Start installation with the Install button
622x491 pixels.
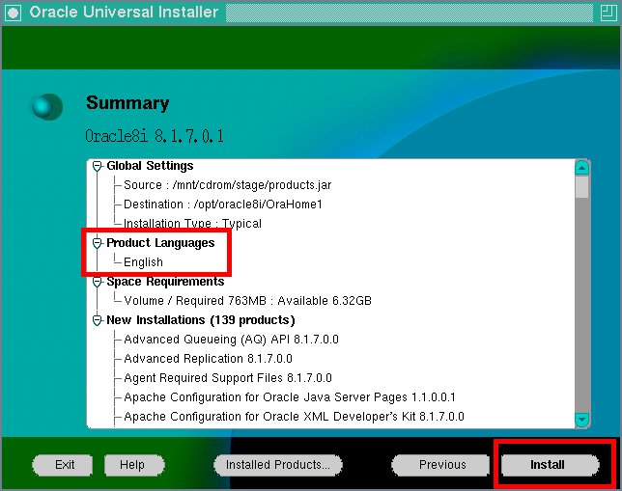point(551,465)
